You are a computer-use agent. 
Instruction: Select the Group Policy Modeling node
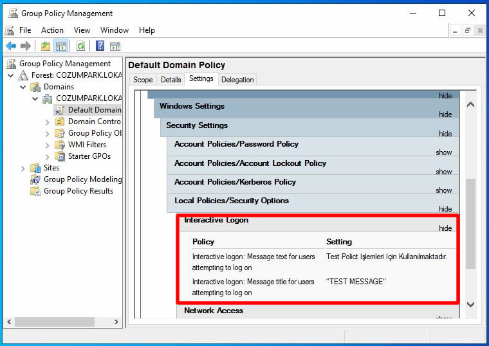pos(82,179)
